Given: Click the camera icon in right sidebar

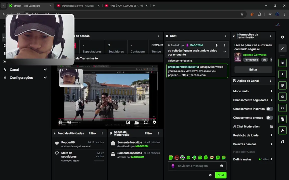Looking at the screenshot, I should point(282,119).
